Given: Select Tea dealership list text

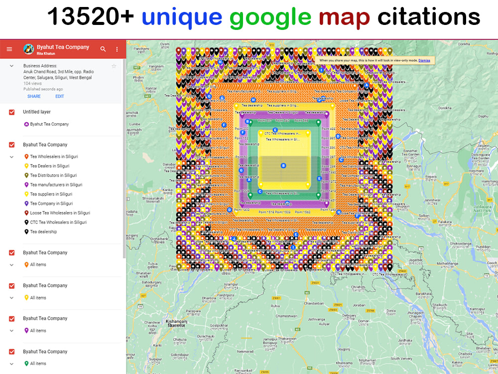Looking at the screenshot, I should tap(43, 231).
